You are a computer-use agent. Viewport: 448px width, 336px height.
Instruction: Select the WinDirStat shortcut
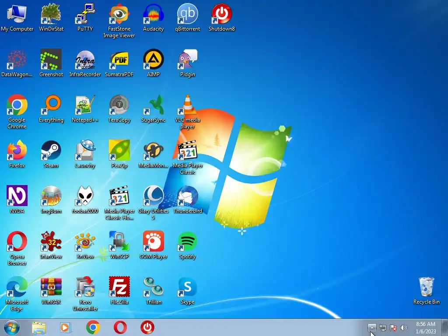51,17
